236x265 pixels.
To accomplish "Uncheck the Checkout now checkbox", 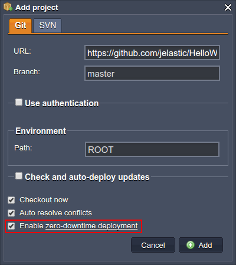I will coord(11,200).
